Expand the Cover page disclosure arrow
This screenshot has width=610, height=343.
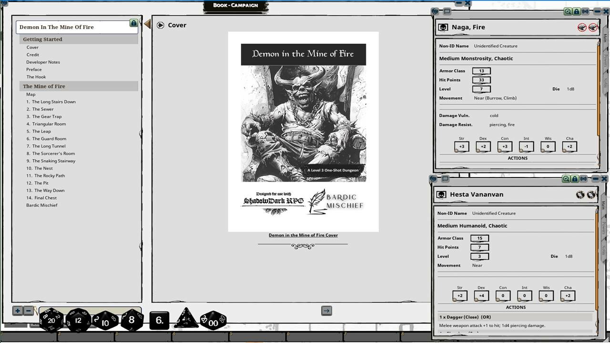pyautogui.click(x=161, y=25)
